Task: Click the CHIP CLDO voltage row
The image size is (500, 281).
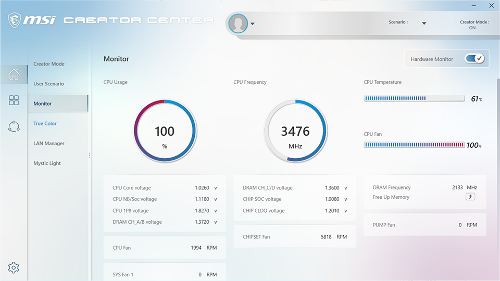Action: click(295, 211)
